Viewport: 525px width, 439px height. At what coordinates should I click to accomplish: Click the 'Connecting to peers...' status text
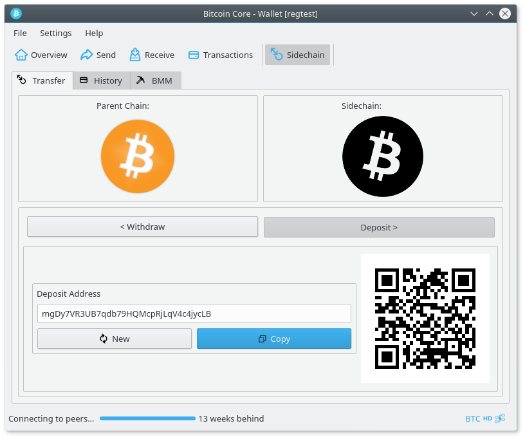pyautogui.click(x=51, y=418)
